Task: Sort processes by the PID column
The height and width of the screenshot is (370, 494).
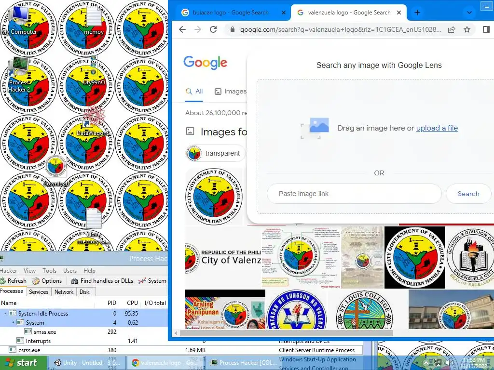Action: point(107,303)
